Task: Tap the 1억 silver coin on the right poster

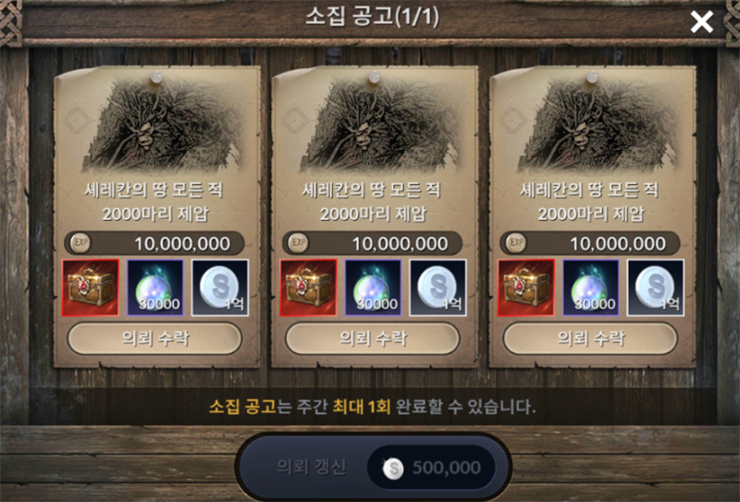Action: pyautogui.click(x=656, y=288)
